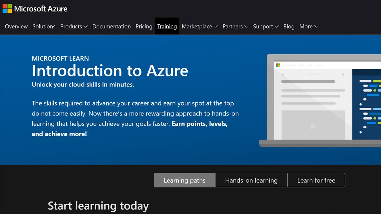Click the Introduction to Azure headline
This screenshot has height=214, width=381.
point(110,71)
